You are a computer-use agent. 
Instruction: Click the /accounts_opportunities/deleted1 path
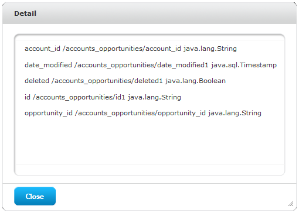coord(107,81)
